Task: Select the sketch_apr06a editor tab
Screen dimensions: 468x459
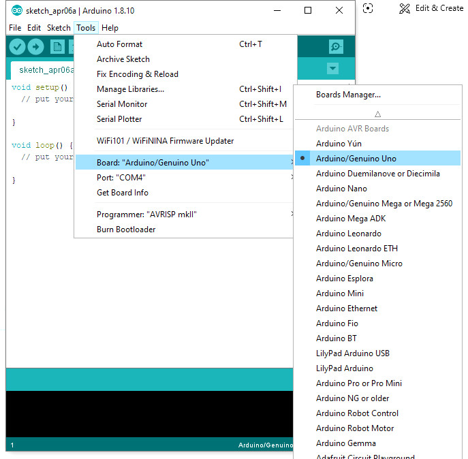Action: (x=43, y=70)
